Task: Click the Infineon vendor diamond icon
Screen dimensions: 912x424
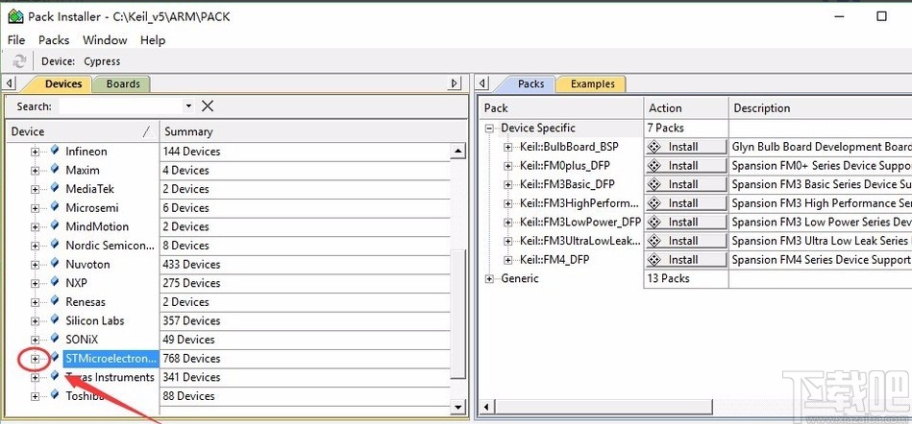Action: coord(55,151)
